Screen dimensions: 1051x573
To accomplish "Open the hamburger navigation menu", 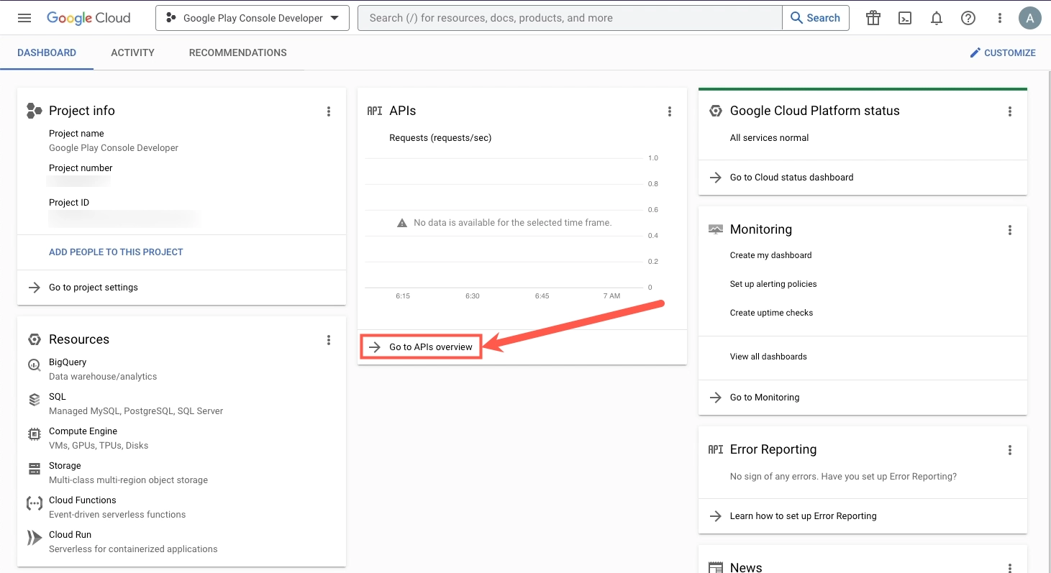I will (x=24, y=18).
